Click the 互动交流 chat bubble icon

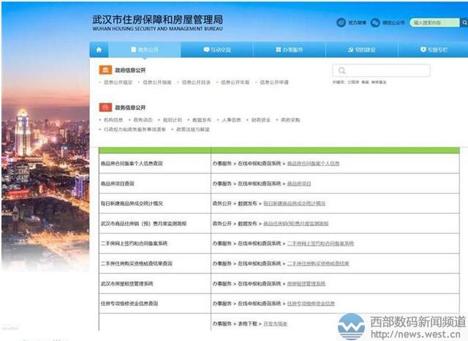pyautogui.click(x=207, y=50)
